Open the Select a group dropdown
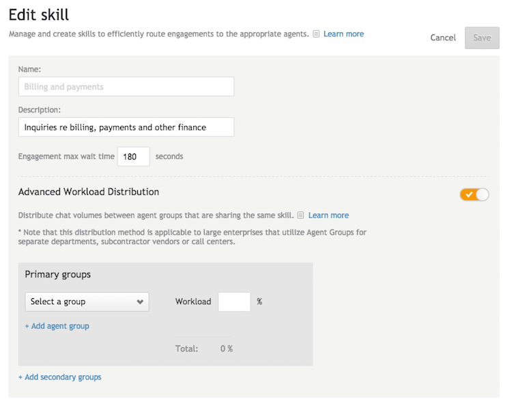The width and height of the screenshot is (512, 408). click(87, 302)
